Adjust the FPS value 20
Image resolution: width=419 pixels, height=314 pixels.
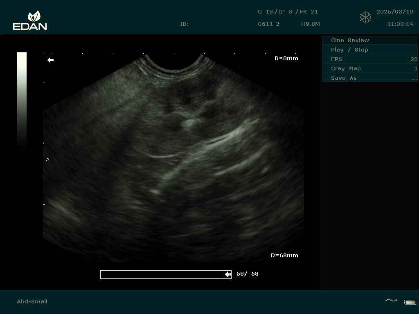coord(414,59)
